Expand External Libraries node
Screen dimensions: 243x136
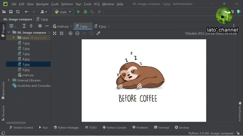pyautogui.click(x=8, y=80)
